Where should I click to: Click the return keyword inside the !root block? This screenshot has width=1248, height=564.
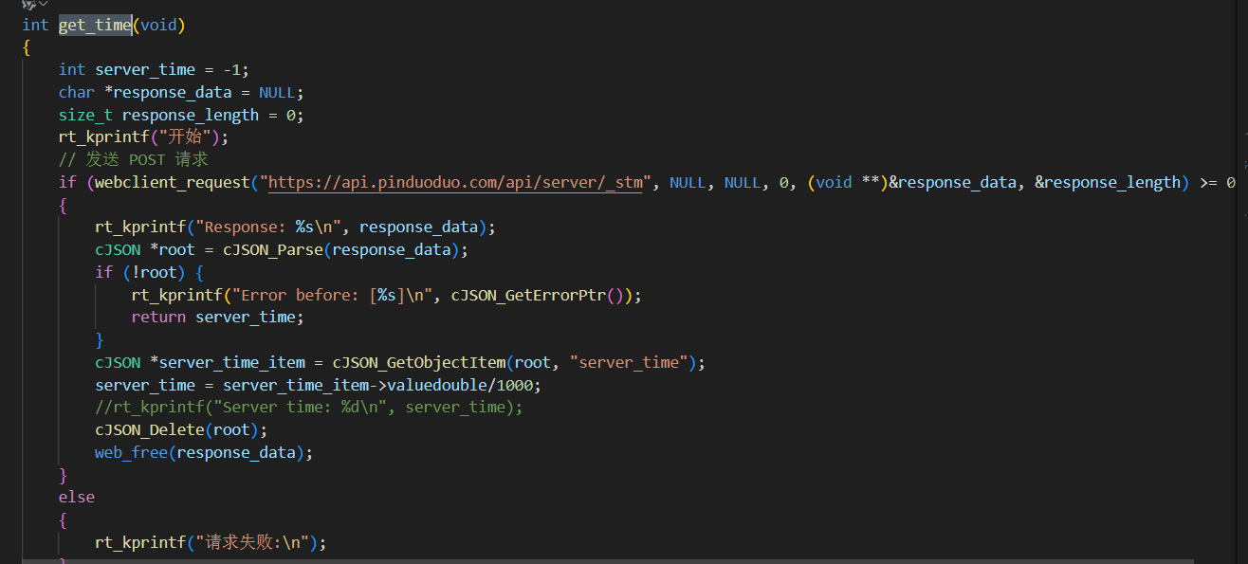point(158,318)
